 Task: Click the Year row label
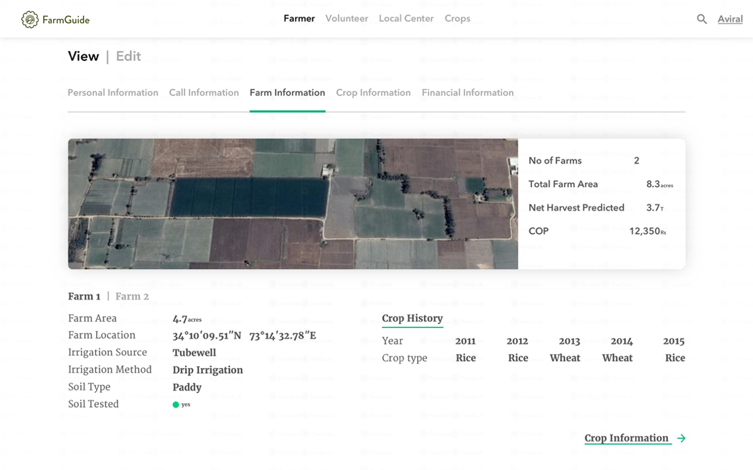click(x=392, y=341)
